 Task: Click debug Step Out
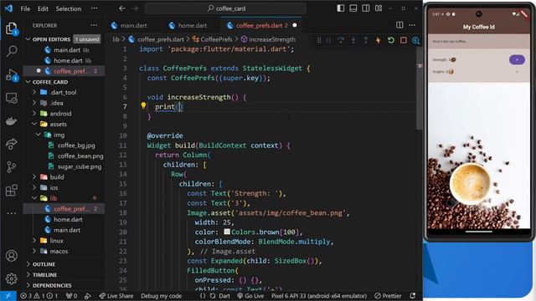tap(366, 40)
